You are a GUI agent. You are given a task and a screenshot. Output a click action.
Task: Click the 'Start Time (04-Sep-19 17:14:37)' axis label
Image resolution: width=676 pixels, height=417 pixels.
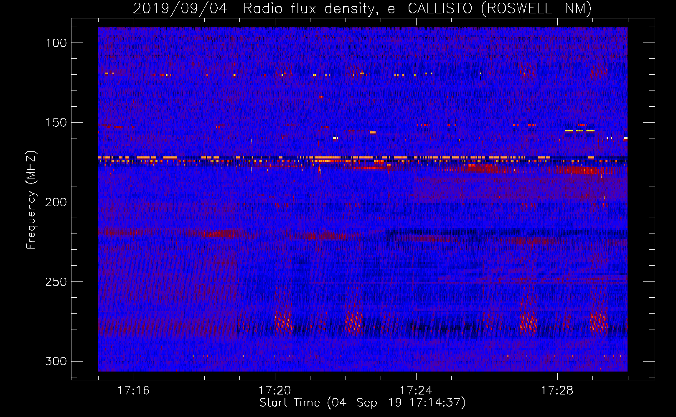click(x=362, y=403)
